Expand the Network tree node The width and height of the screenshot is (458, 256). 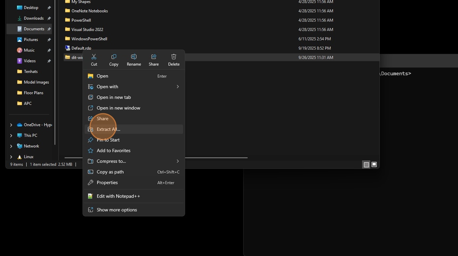tap(11, 146)
